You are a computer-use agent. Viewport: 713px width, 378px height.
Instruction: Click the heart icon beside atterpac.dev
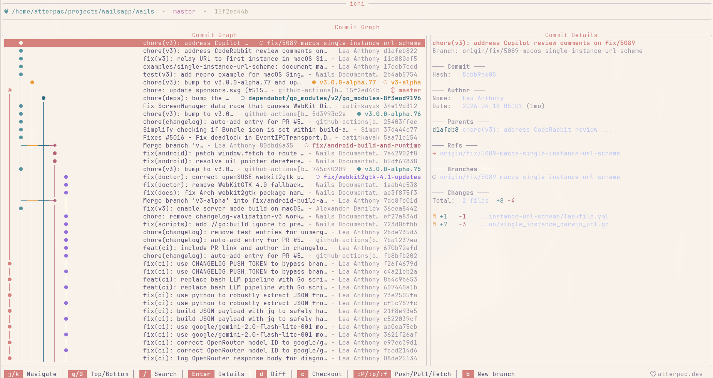point(653,374)
